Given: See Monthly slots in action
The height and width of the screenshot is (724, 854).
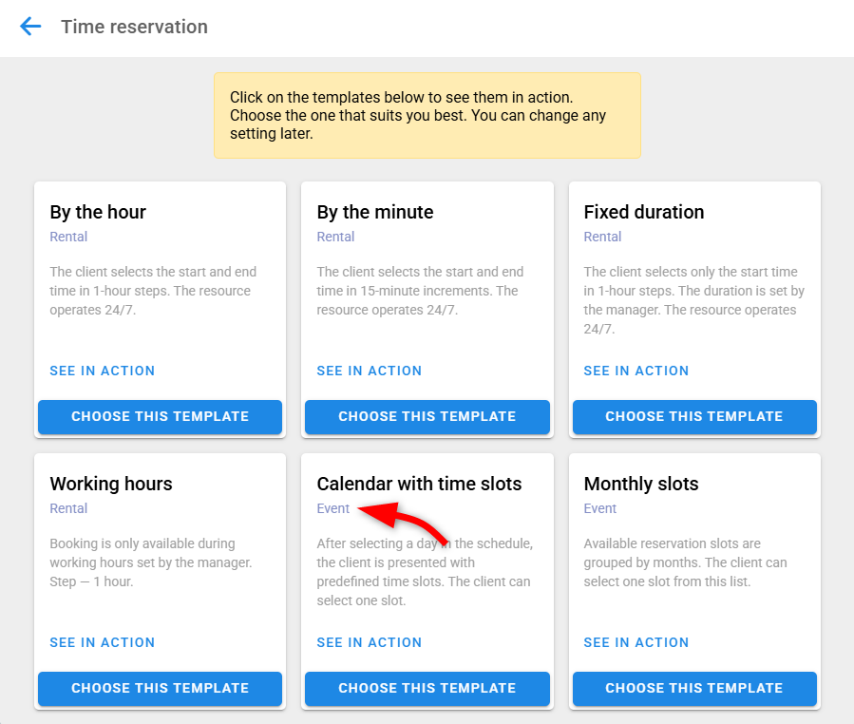Looking at the screenshot, I should tap(636, 642).
